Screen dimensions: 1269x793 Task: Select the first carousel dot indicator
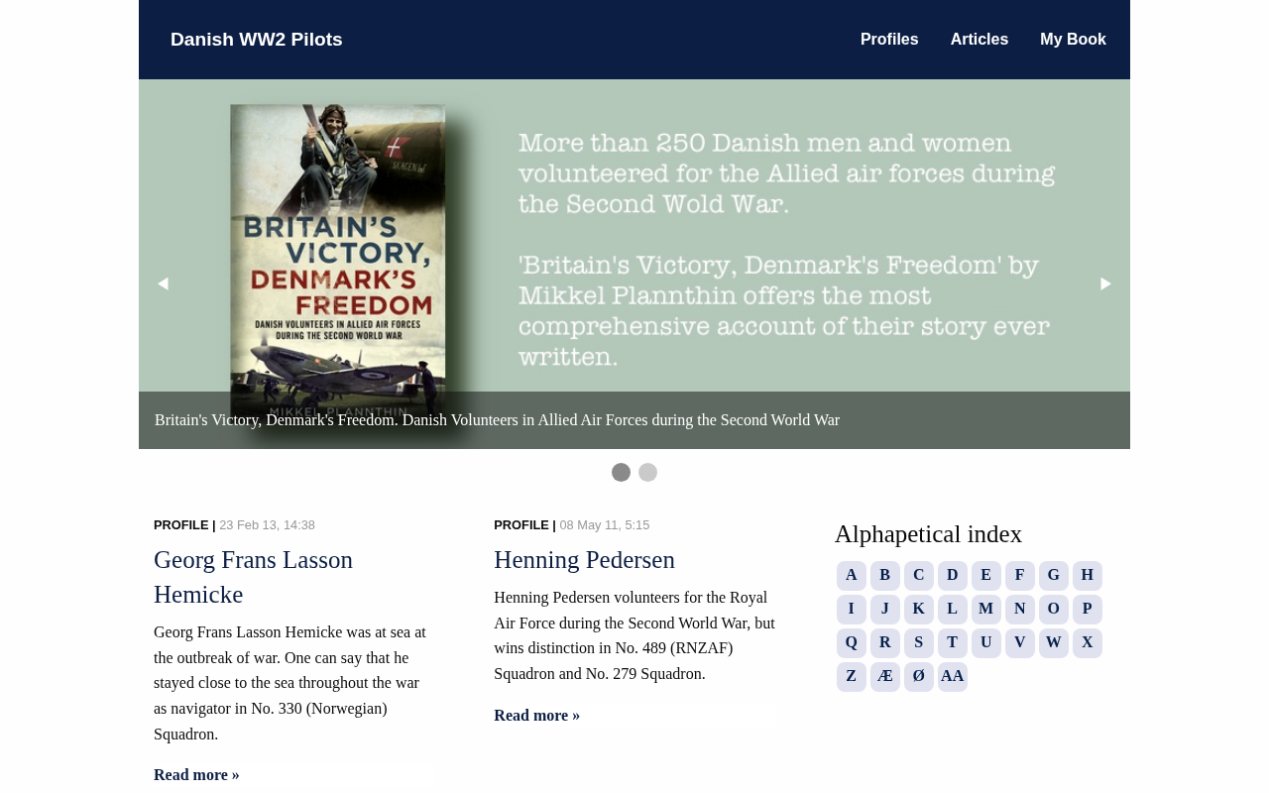[x=621, y=472]
